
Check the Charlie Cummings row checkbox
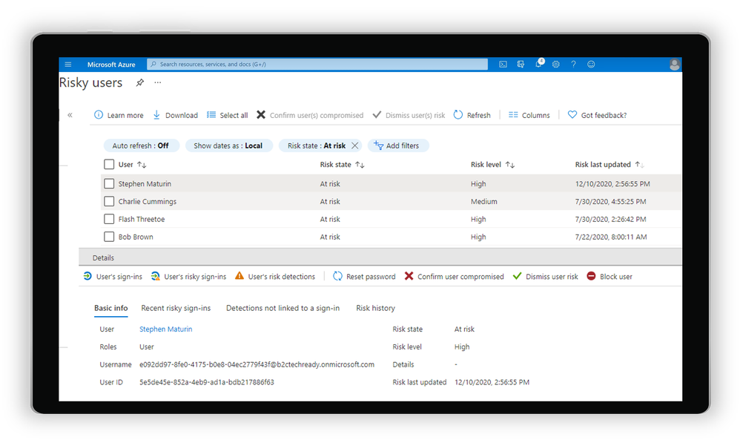pos(109,201)
